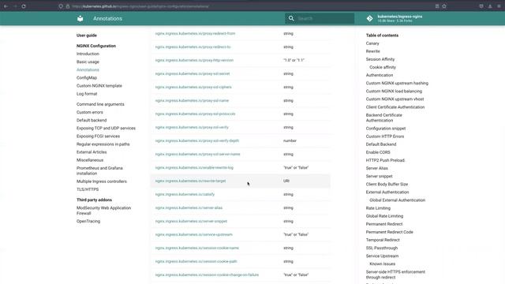Viewport: 505px width, 284px height.
Task: Open Default backend in left navigation
Action: click(92, 120)
